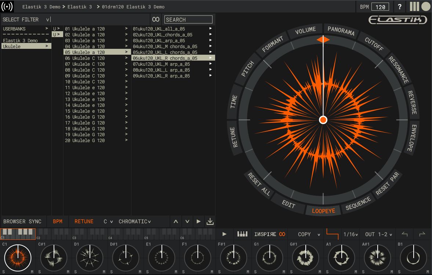Viewport: 432px width, 275px height.
Task: Click the keyboard piano icon
Action: [x=242, y=234]
